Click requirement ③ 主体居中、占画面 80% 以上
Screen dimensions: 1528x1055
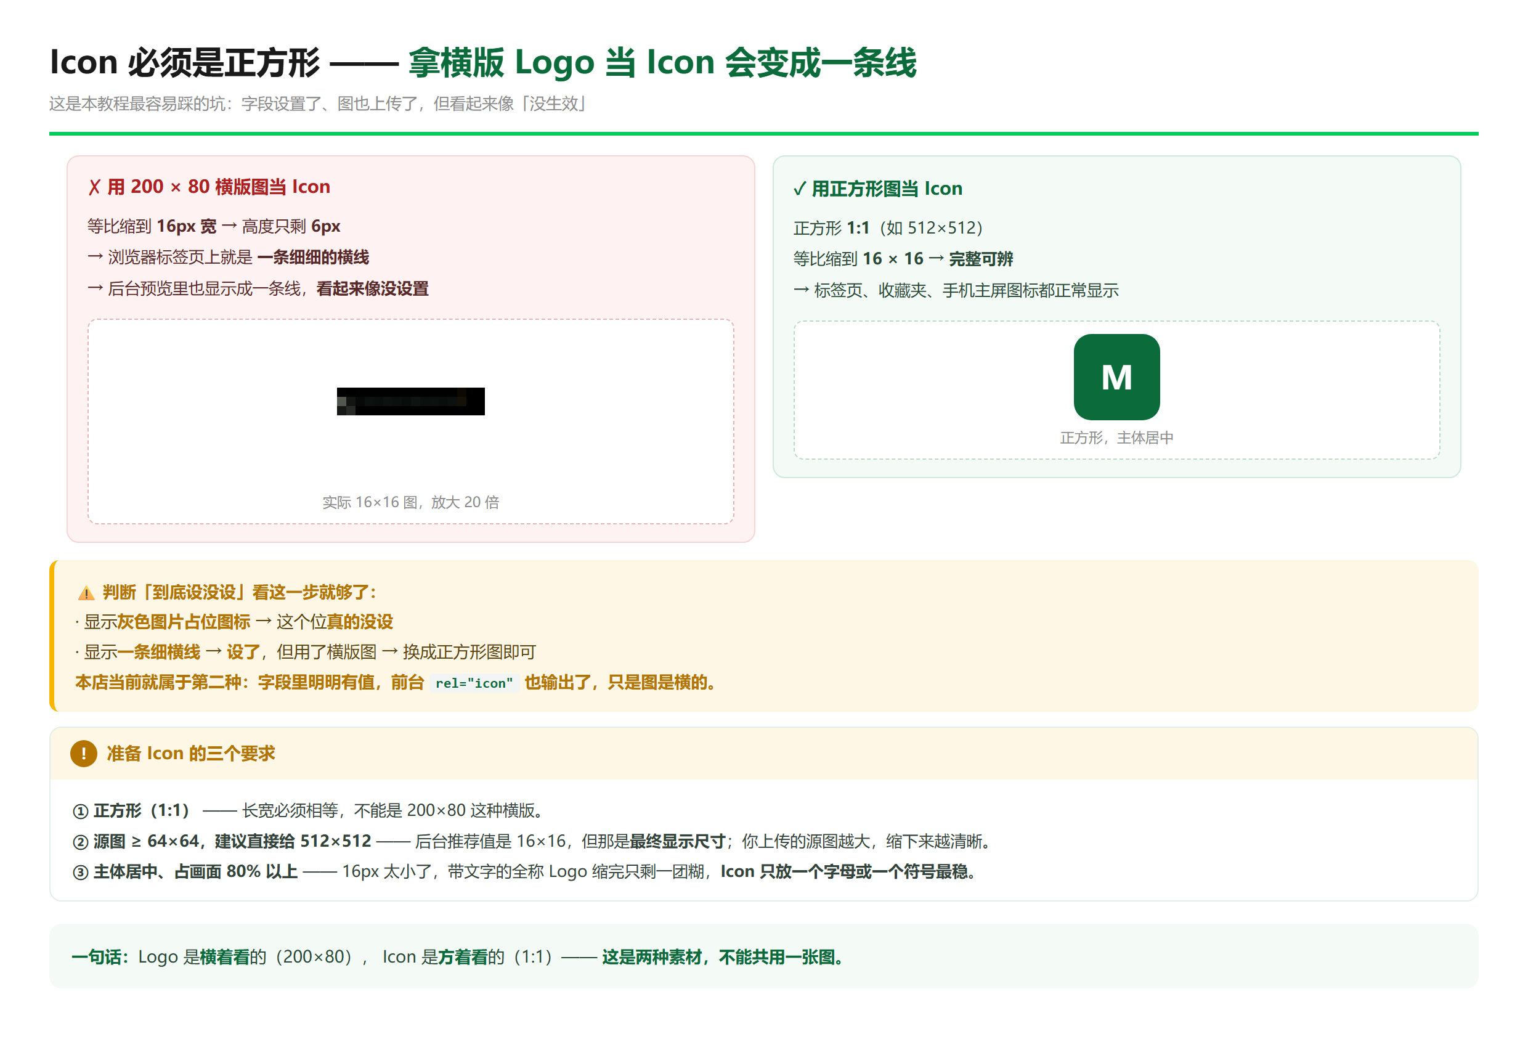[x=526, y=872]
